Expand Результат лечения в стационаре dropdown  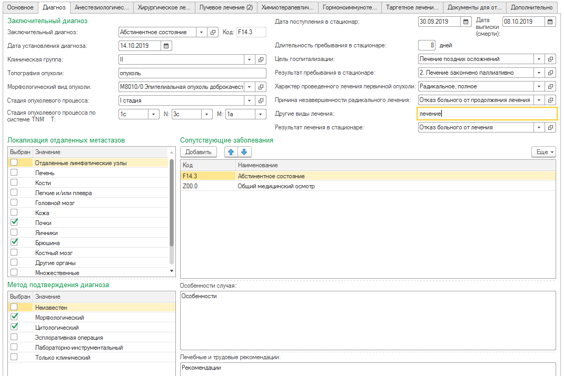click(539, 127)
